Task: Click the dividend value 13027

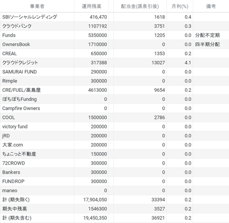Action: click(x=158, y=63)
